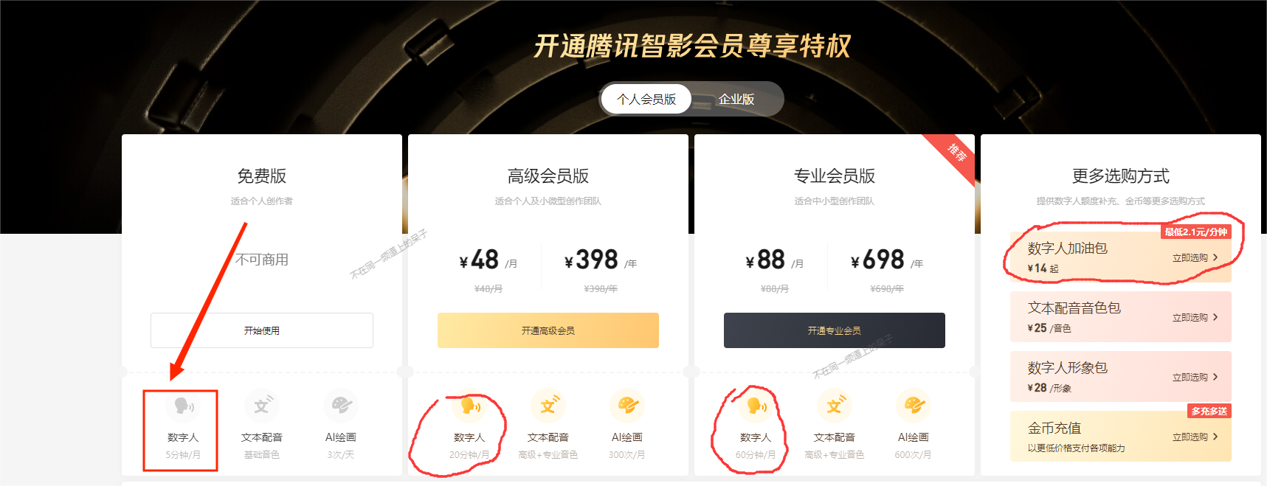Click the 开通高级会员 button

548,330
